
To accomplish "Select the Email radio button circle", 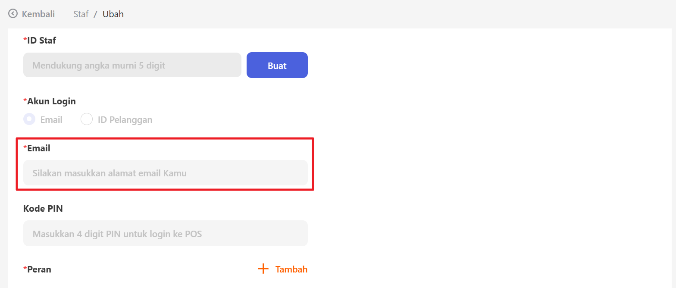I will pos(29,119).
